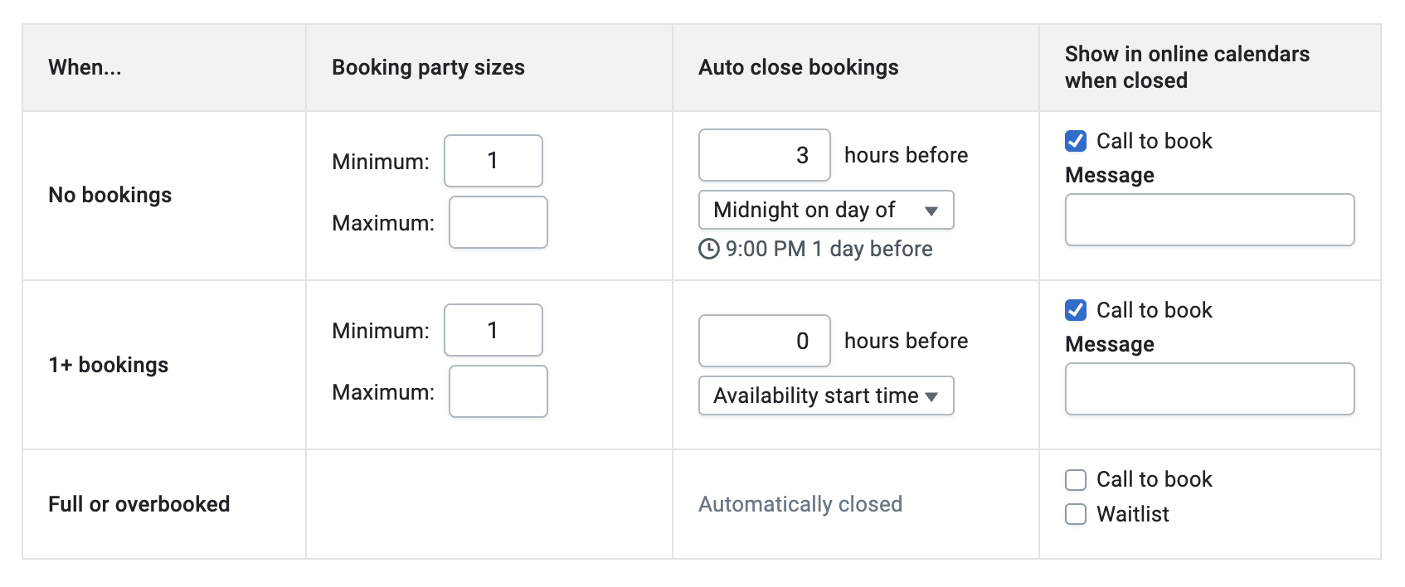Open the Midnight on day of dropdown
Viewport: 1405px width, 587px height.
(x=826, y=210)
